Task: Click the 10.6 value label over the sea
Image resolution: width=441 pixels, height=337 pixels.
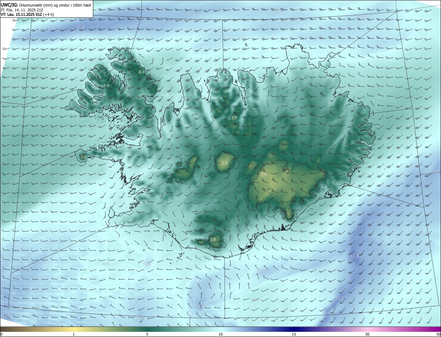Action: pyautogui.click(x=146, y=264)
